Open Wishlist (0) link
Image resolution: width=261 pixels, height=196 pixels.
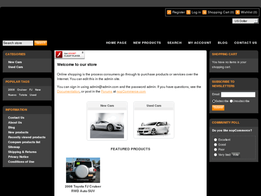pyautogui.click(x=249, y=12)
